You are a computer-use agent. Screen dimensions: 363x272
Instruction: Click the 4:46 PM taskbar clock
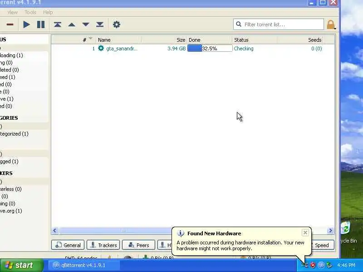pyautogui.click(x=346, y=265)
